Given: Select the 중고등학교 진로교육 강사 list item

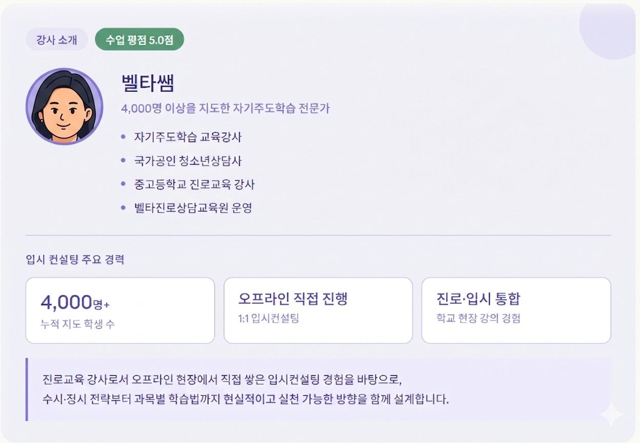Looking at the screenshot, I should pyautogui.click(x=194, y=184).
